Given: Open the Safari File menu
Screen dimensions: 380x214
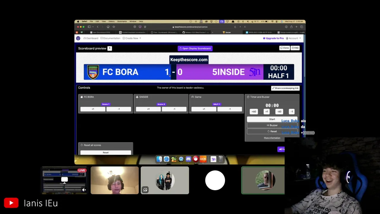Looking at the screenshot, I should coord(91,21).
